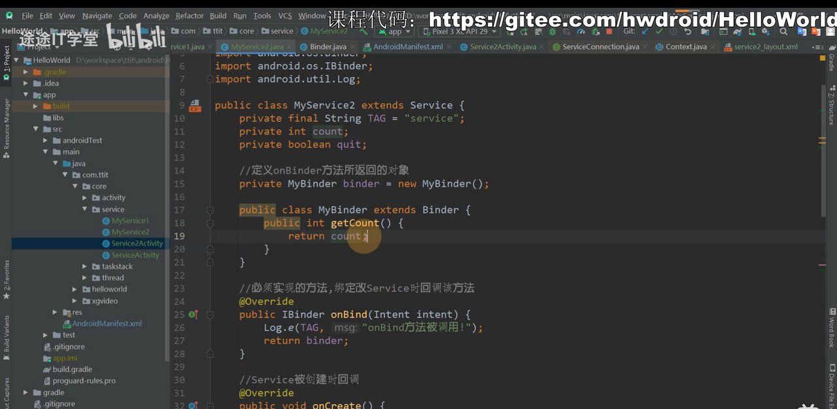This screenshot has width=837, height=409.
Task: Click the MyService2 breadcrumb
Action: click(324, 31)
